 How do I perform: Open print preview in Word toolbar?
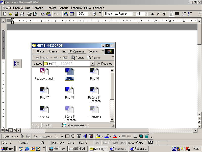point(35,14)
